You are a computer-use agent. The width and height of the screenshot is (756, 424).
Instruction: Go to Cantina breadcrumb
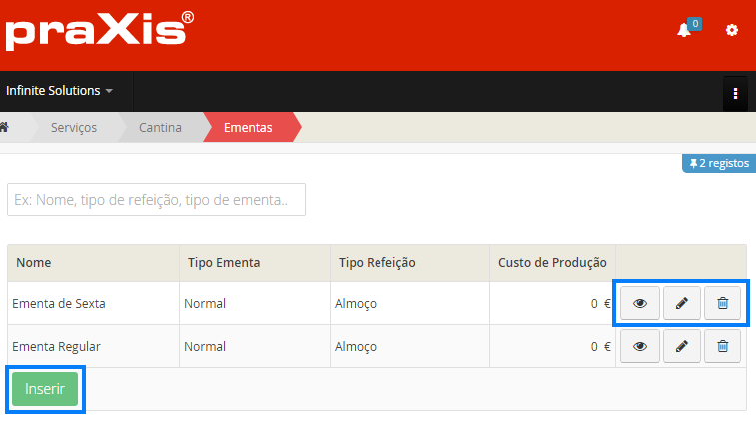160,127
